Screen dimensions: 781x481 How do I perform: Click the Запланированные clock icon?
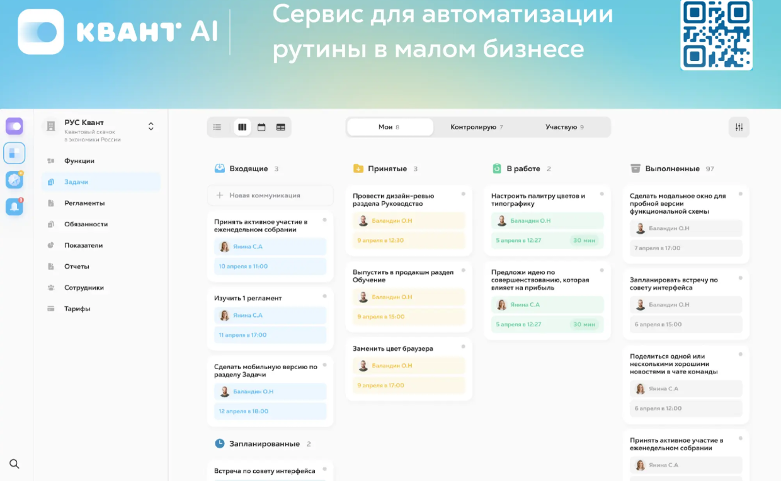219,443
